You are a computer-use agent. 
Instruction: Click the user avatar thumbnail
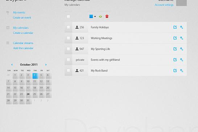(181, 3)
